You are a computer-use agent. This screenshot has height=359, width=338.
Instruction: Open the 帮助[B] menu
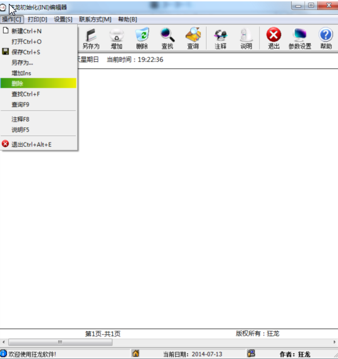pyautogui.click(x=128, y=20)
